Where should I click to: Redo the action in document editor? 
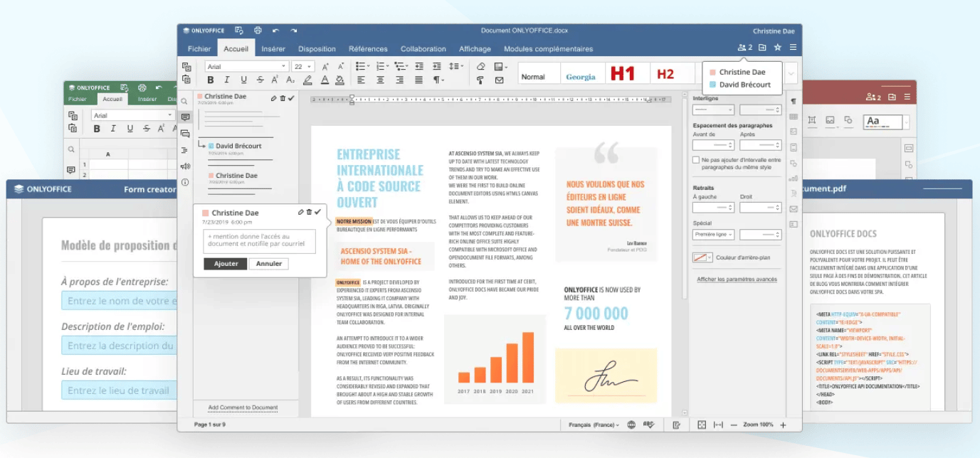tap(294, 31)
